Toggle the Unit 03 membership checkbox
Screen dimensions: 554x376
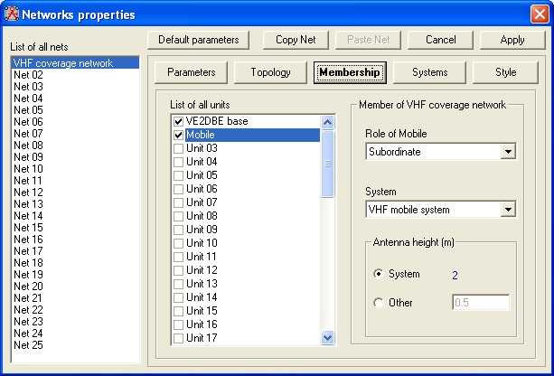click(178, 148)
